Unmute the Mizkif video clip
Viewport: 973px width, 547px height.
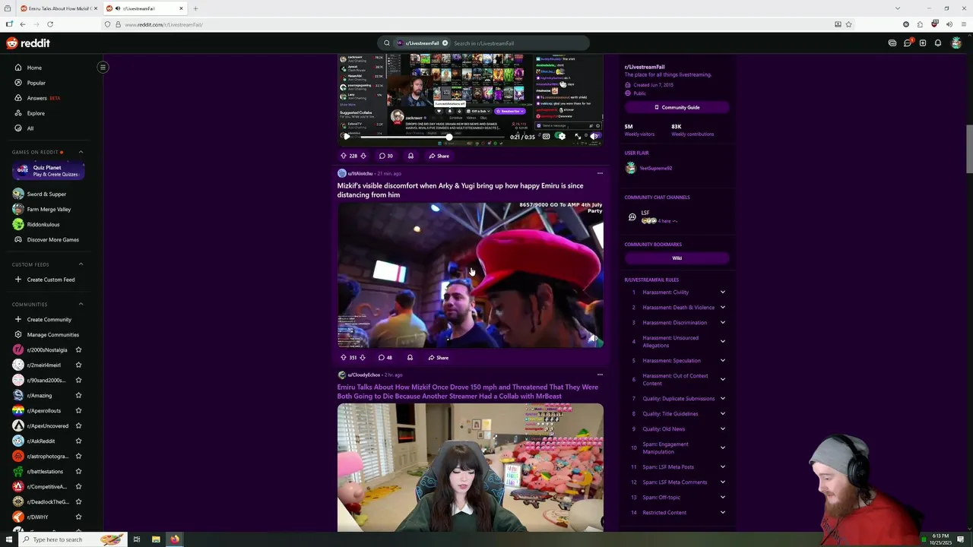[x=594, y=338]
